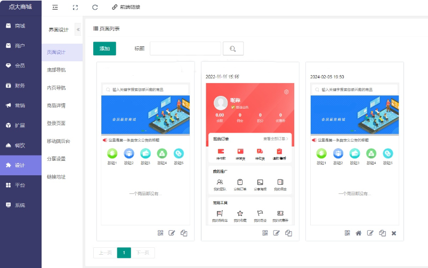This screenshot has width=428, height=268.
Task: Click edit icon on the red member card
Action: [x=276, y=233]
